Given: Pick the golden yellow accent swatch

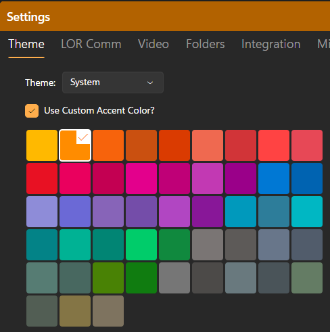Looking at the screenshot, I should click(42, 145).
